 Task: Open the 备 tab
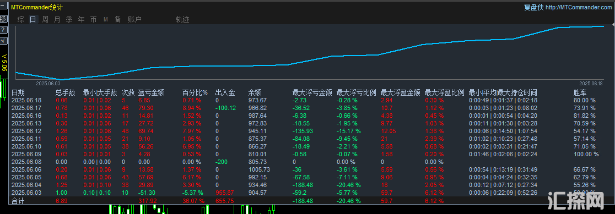tap(118, 20)
